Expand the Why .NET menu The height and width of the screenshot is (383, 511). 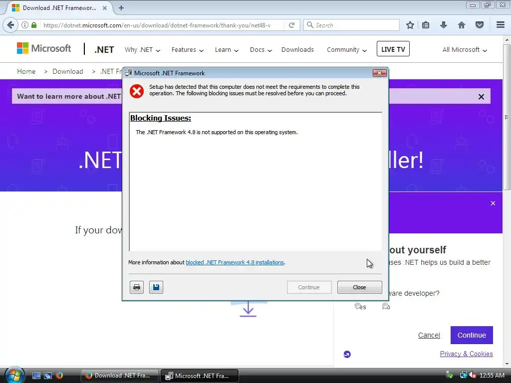[x=142, y=50]
